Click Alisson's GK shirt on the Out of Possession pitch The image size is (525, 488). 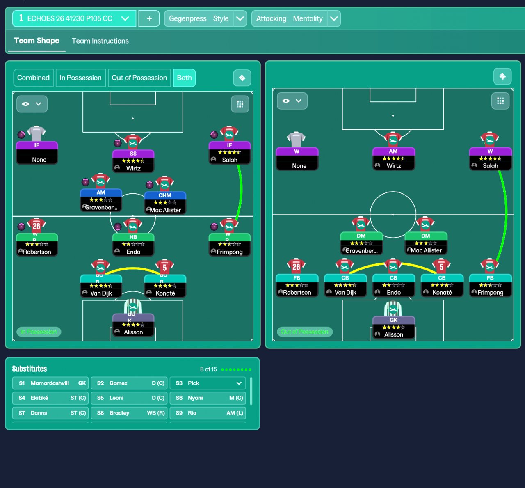(x=393, y=309)
